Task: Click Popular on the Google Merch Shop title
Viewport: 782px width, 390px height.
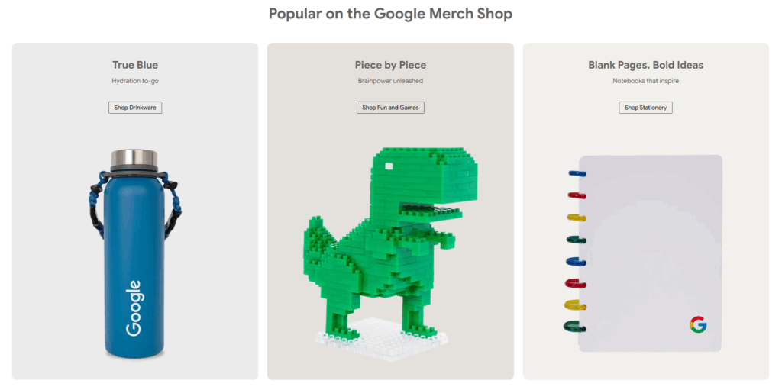Action: point(390,14)
